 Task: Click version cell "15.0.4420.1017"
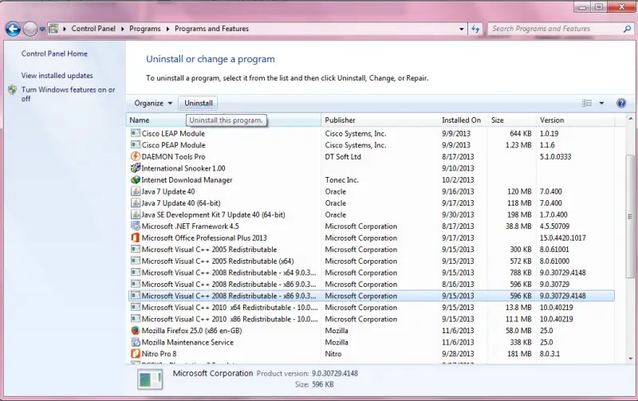click(563, 238)
